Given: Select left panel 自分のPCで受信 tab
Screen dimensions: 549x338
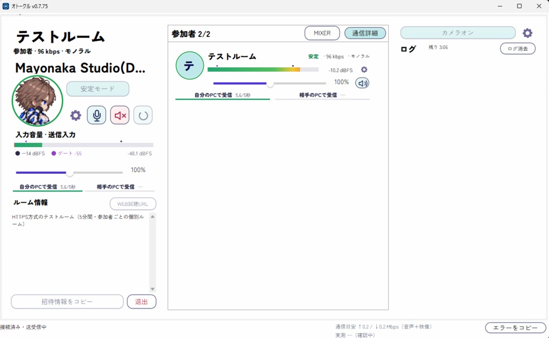Looking at the screenshot, I should pos(48,187).
